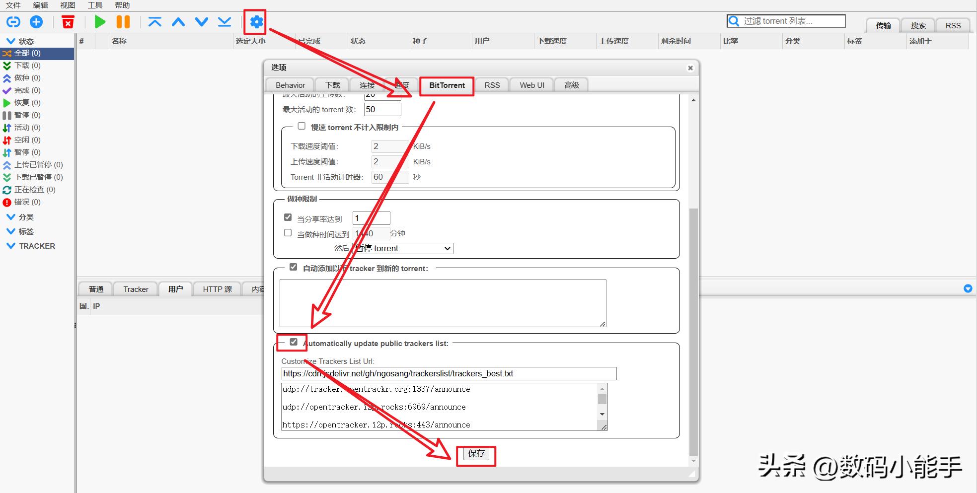977x493 pixels.
Task: Click the add torrent link icon
Action: pyautogui.click(x=13, y=22)
